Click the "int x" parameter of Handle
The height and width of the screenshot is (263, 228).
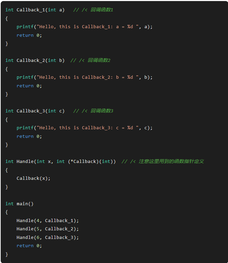pyautogui.click(x=43, y=161)
